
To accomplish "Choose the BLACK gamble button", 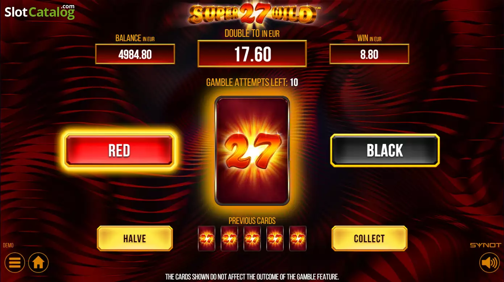I will [385, 150].
